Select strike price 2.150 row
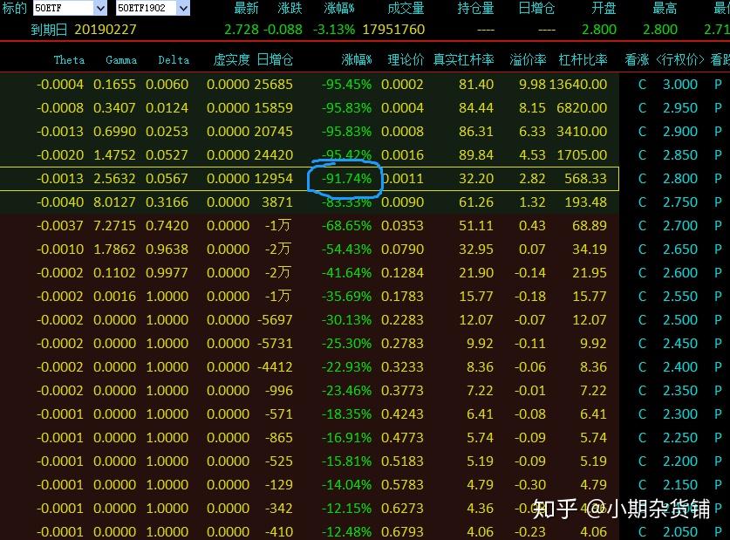Image resolution: width=730 pixels, height=540 pixels. pyautogui.click(x=680, y=484)
